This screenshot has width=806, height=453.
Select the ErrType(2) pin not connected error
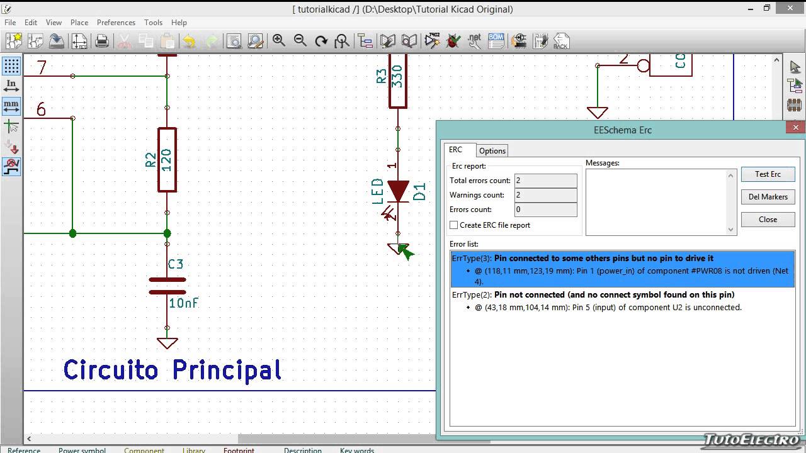[x=593, y=294]
